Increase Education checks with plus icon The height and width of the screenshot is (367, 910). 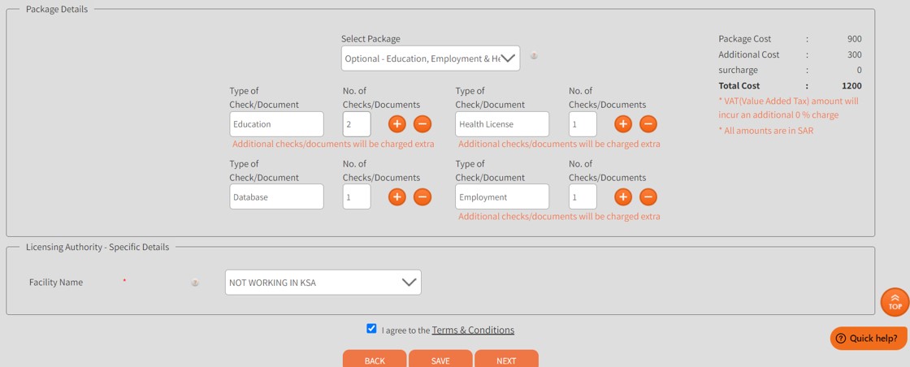(397, 124)
